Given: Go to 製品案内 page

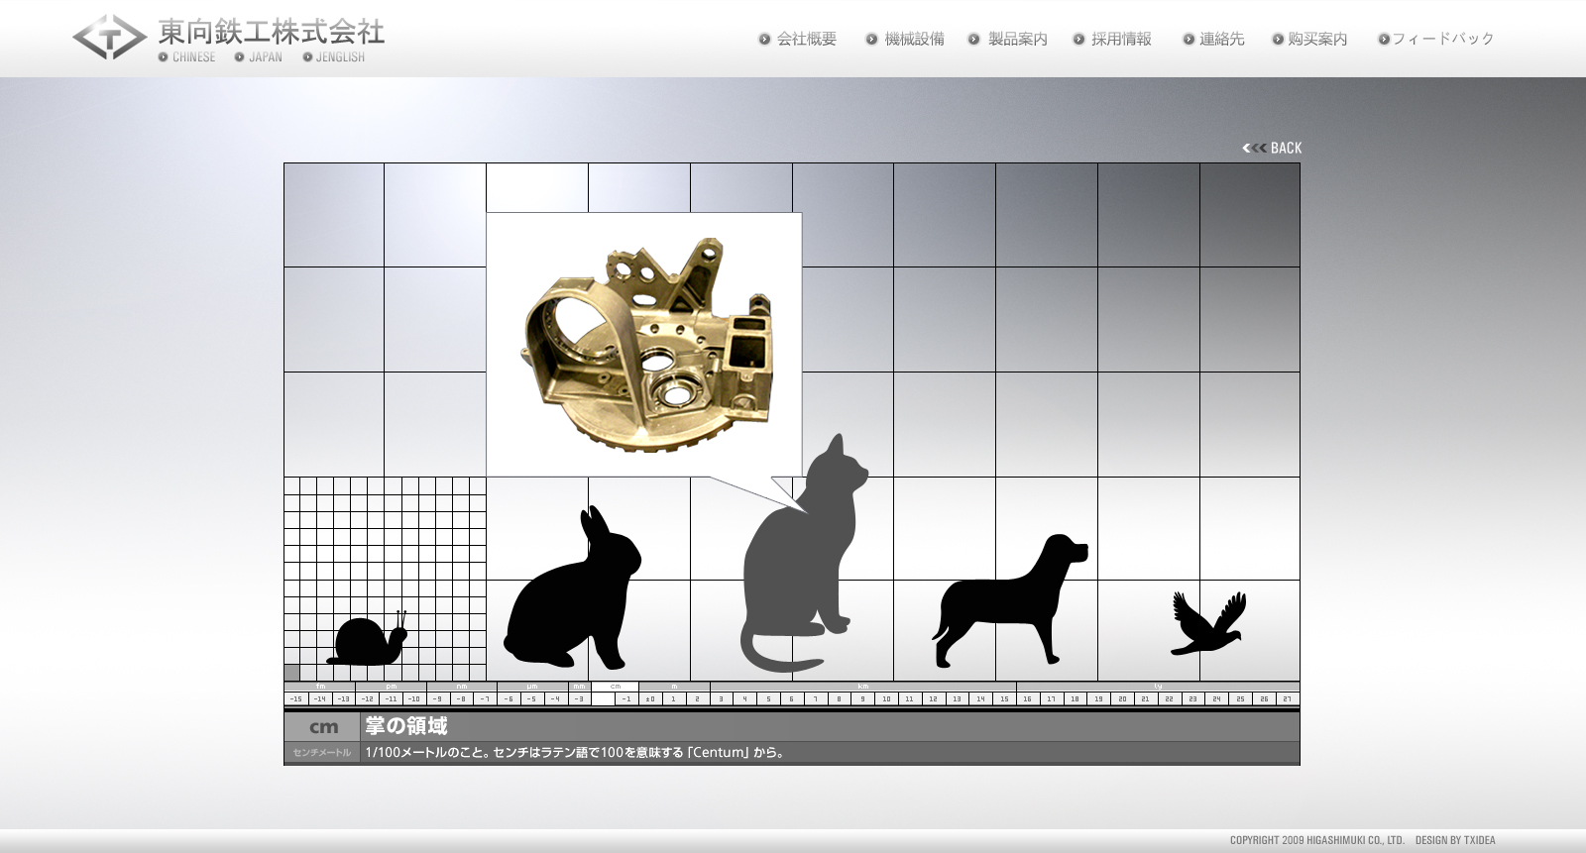Looking at the screenshot, I should pyautogui.click(x=1017, y=40).
